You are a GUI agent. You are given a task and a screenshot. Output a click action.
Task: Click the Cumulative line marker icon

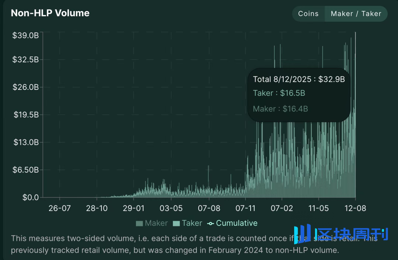[x=210, y=224]
